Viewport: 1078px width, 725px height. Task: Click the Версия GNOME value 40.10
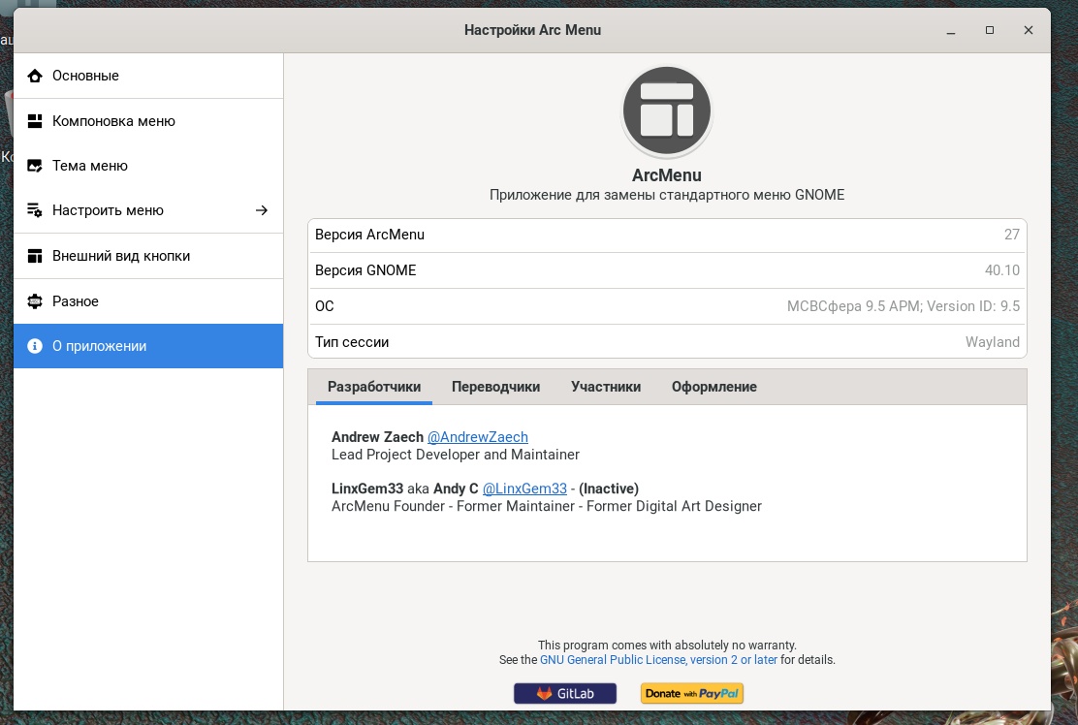(1001, 270)
